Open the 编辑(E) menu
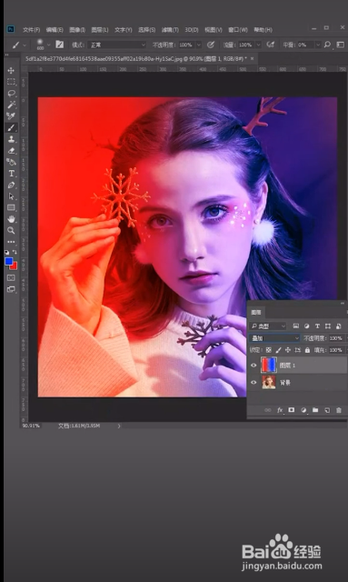 pyautogui.click(x=55, y=30)
